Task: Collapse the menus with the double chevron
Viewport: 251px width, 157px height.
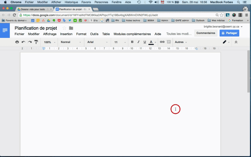Action: (236, 42)
